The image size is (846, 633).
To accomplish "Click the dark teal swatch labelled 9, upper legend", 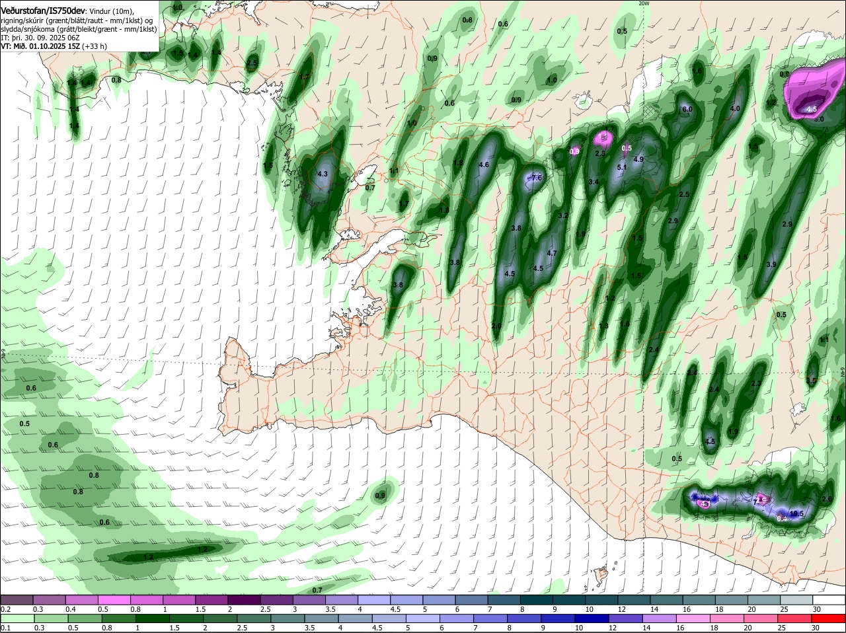I will coord(570,599).
